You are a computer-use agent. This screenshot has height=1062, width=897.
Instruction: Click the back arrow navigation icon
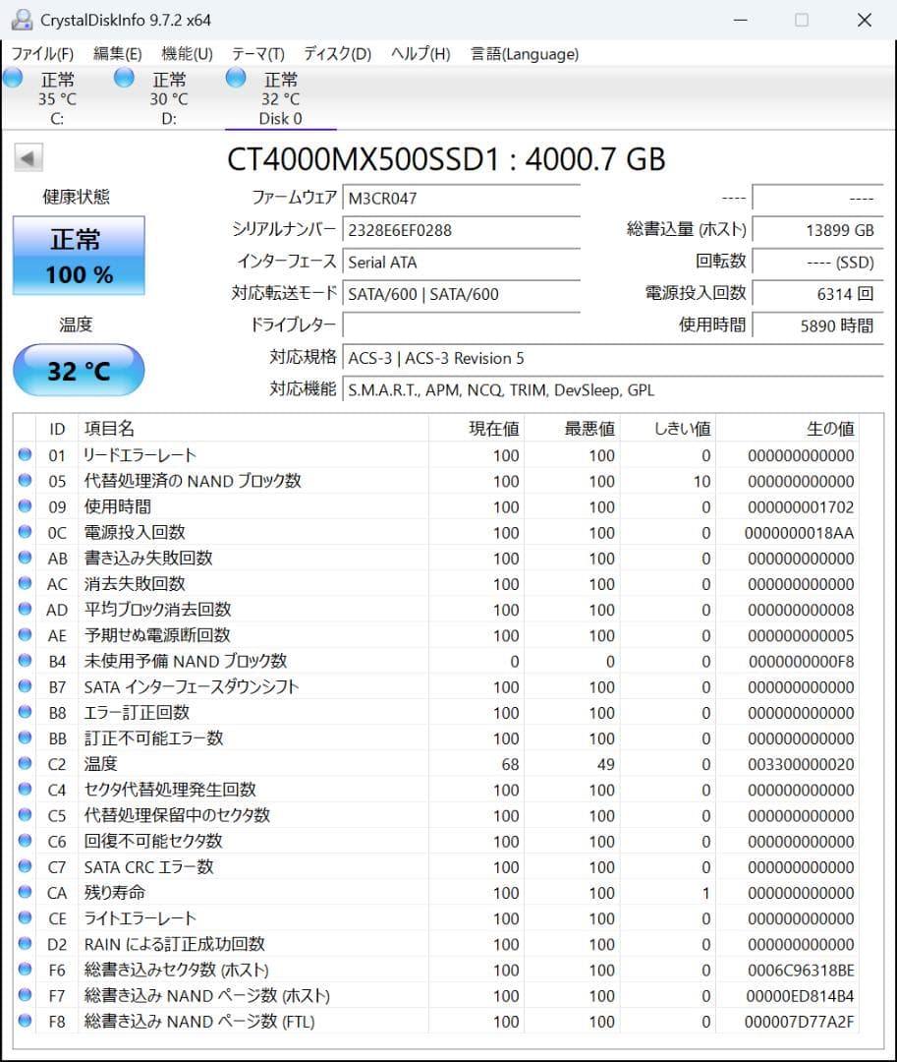28,157
